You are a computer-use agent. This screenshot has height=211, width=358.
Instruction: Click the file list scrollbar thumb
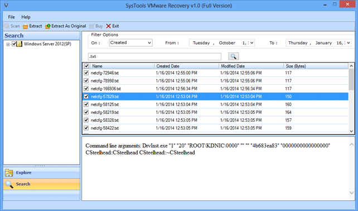(x=351, y=79)
